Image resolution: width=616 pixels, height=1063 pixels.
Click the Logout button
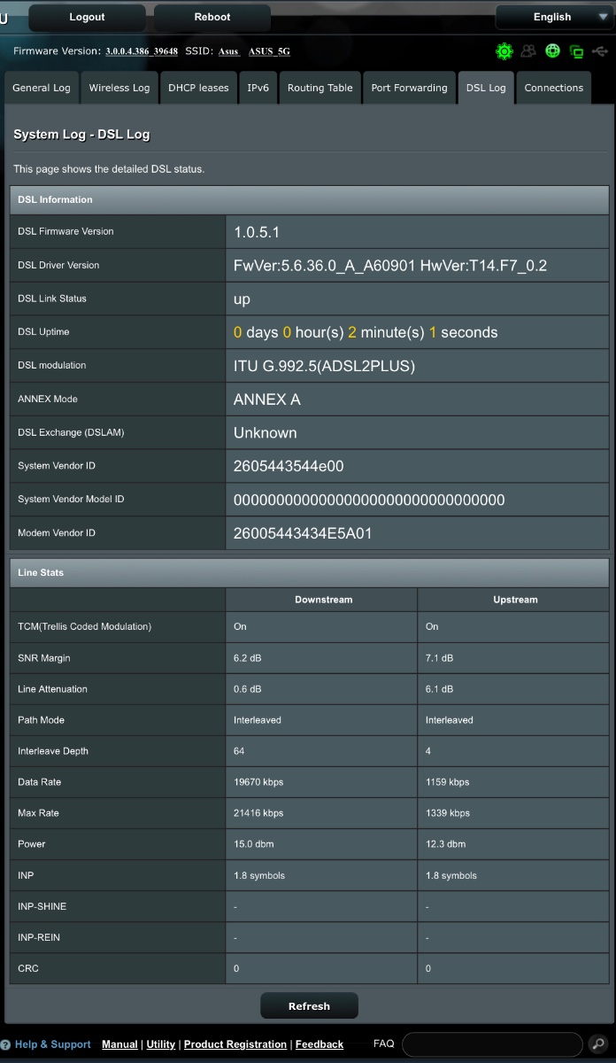[x=87, y=17]
